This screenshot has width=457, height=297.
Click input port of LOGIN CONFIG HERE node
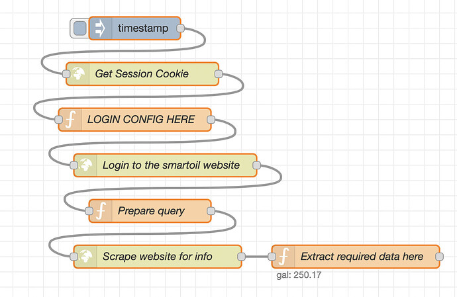click(58, 120)
